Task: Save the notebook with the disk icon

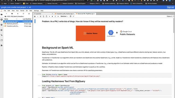Action: coord(35,16)
